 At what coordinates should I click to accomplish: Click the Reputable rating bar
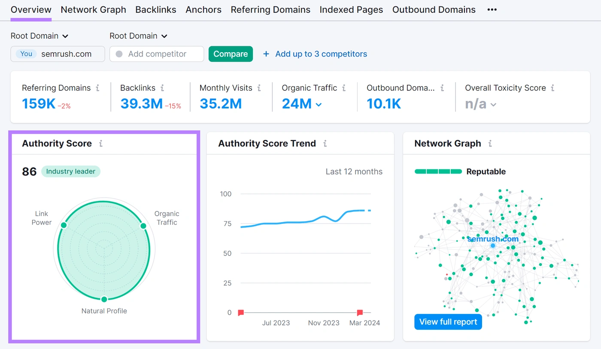click(438, 171)
